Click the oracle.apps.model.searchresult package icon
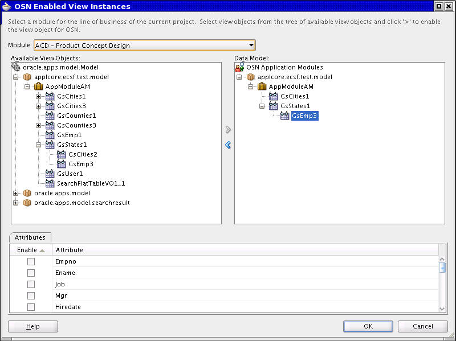Viewport: 456px width, 341px height. [27, 203]
